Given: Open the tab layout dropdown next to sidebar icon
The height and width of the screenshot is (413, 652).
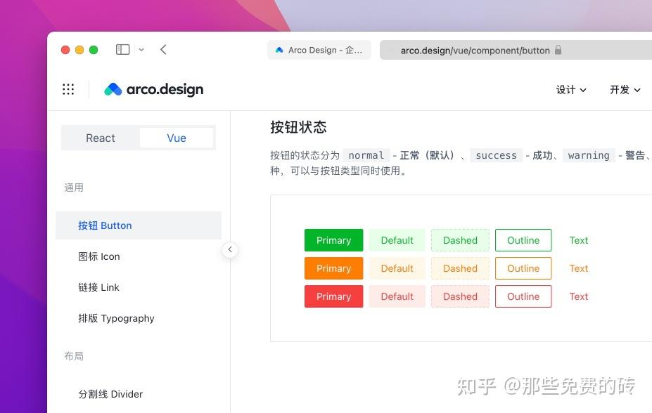Looking at the screenshot, I should 141,49.
